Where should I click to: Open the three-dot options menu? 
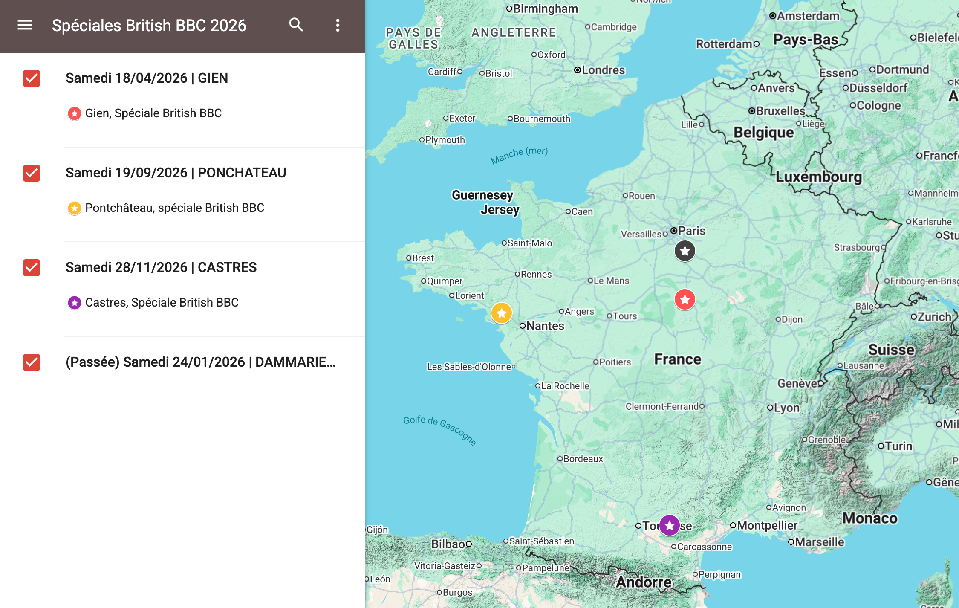[338, 25]
